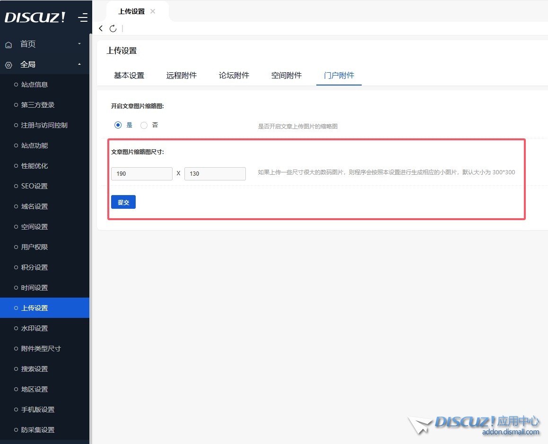
Task: Click the gear icon beside 全局
Action: coord(9,65)
